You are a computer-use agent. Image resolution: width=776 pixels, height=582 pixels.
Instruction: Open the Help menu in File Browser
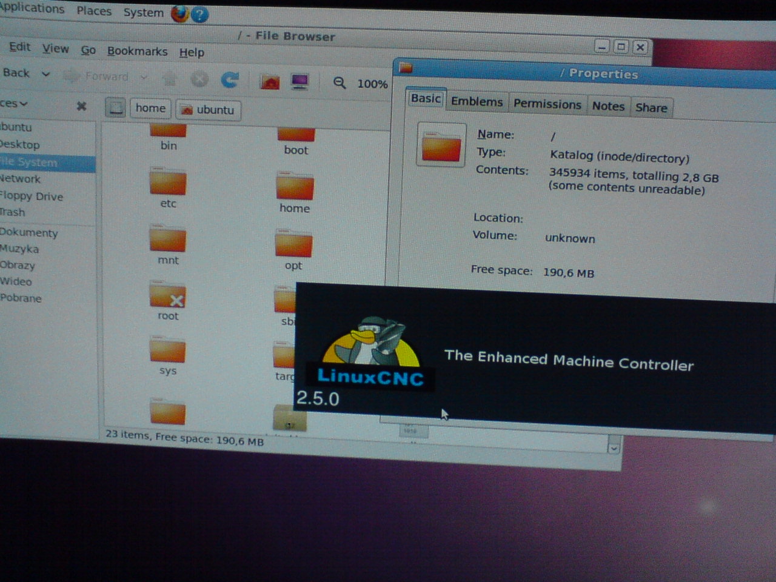(192, 53)
